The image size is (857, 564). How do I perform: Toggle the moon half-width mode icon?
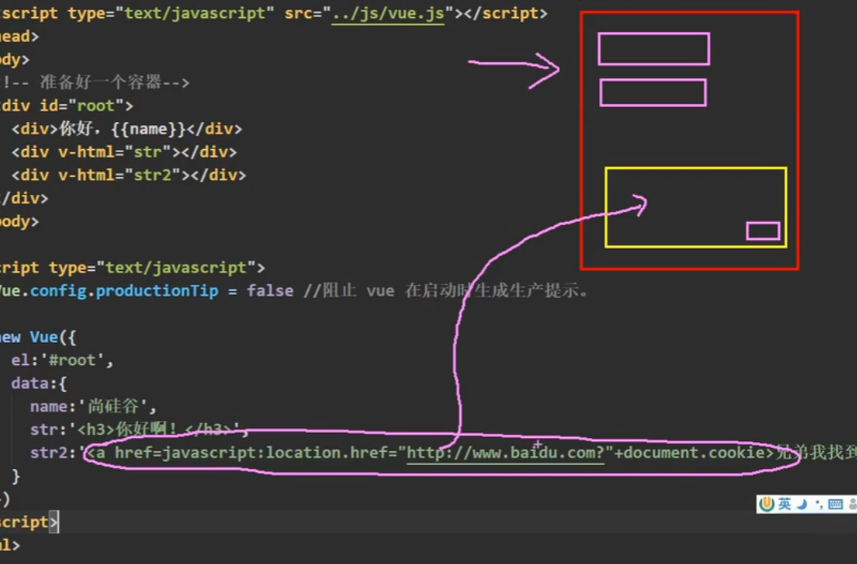(802, 504)
